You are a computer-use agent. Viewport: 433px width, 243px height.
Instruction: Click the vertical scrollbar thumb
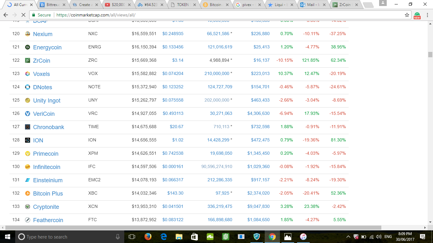point(430,54)
